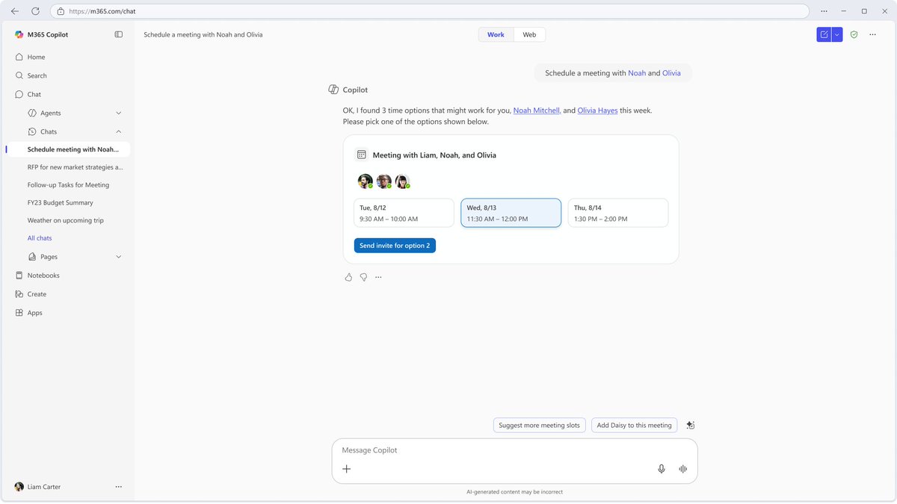This screenshot has height=504, width=897.
Task: Switch to the Work tab
Action: tap(496, 34)
